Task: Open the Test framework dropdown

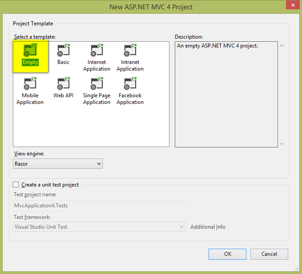Action: [x=99, y=227]
